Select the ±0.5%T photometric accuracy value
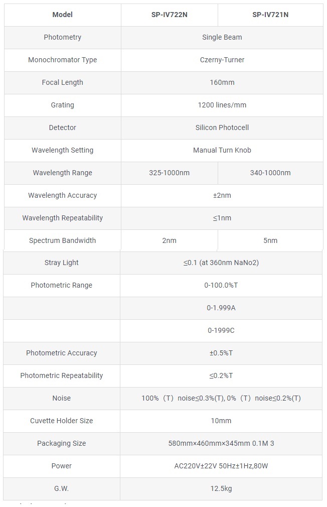The height and width of the screenshot is (507, 327). click(221, 353)
